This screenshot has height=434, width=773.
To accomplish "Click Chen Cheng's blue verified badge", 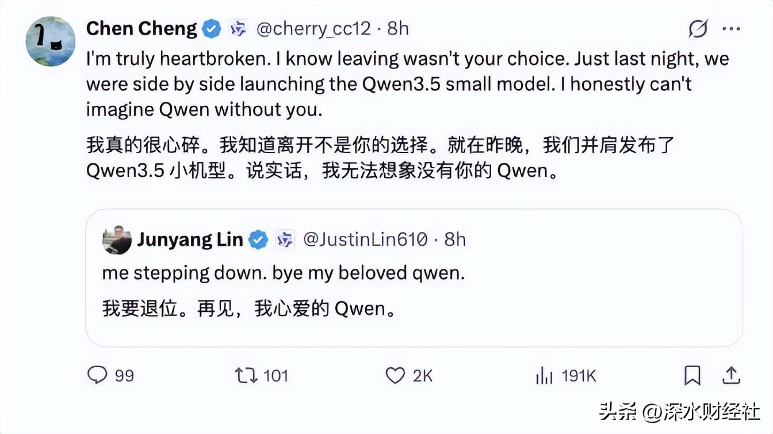I will (212, 28).
